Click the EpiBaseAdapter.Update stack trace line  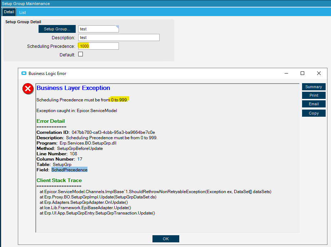coord(85,208)
